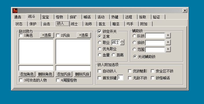
Task: Select the 优先职业 radio button
Action: coord(100,49)
